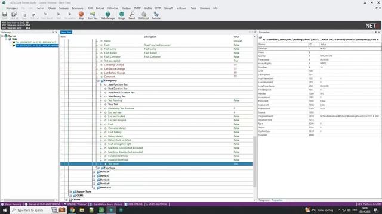The width and height of the screenshot is (382, 214).
Task: Open the Edit script tool
Action: pos(144,15)
